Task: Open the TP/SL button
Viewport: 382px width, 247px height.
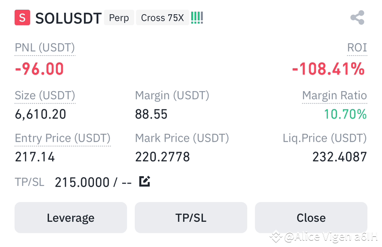Action: tap(191, 218)
